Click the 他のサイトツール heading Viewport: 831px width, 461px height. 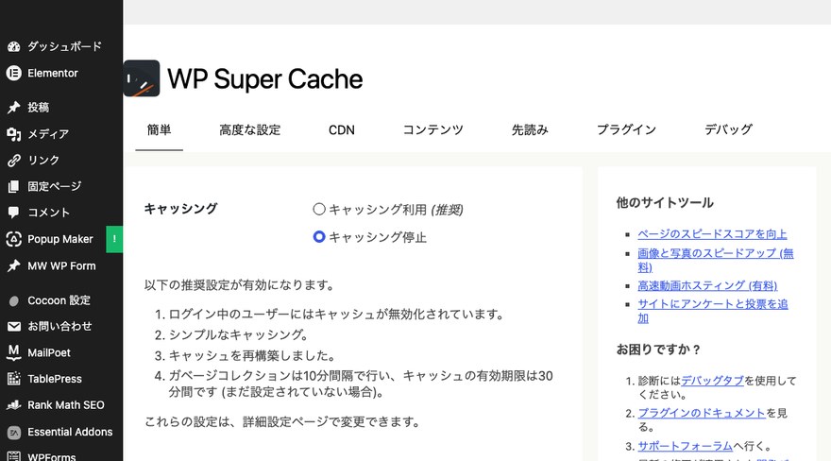coord(665,203)
